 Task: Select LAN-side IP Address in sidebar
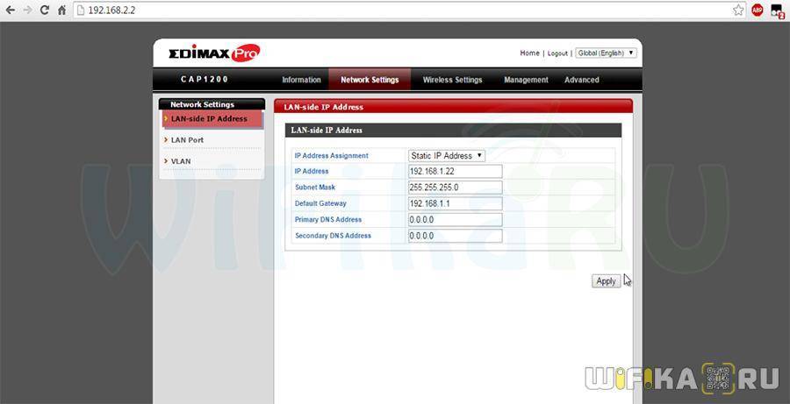click(212, 119)
